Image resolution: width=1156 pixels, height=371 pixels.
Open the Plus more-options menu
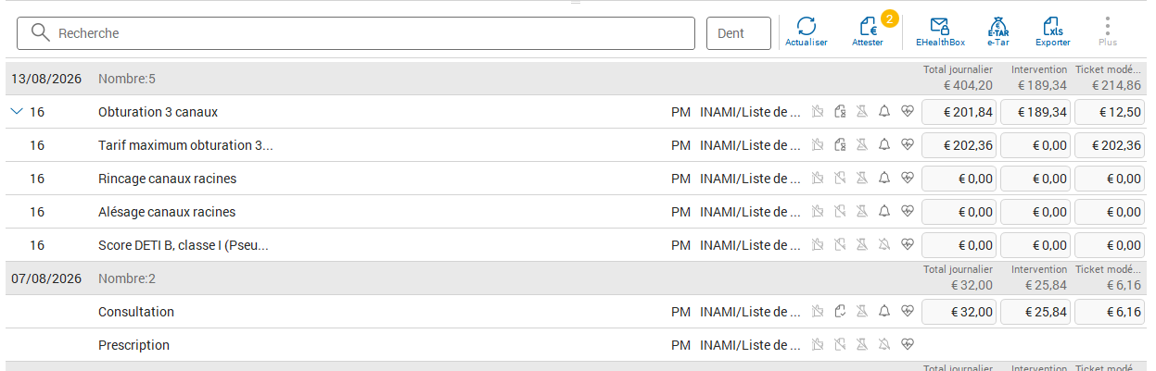[1108, 32]
